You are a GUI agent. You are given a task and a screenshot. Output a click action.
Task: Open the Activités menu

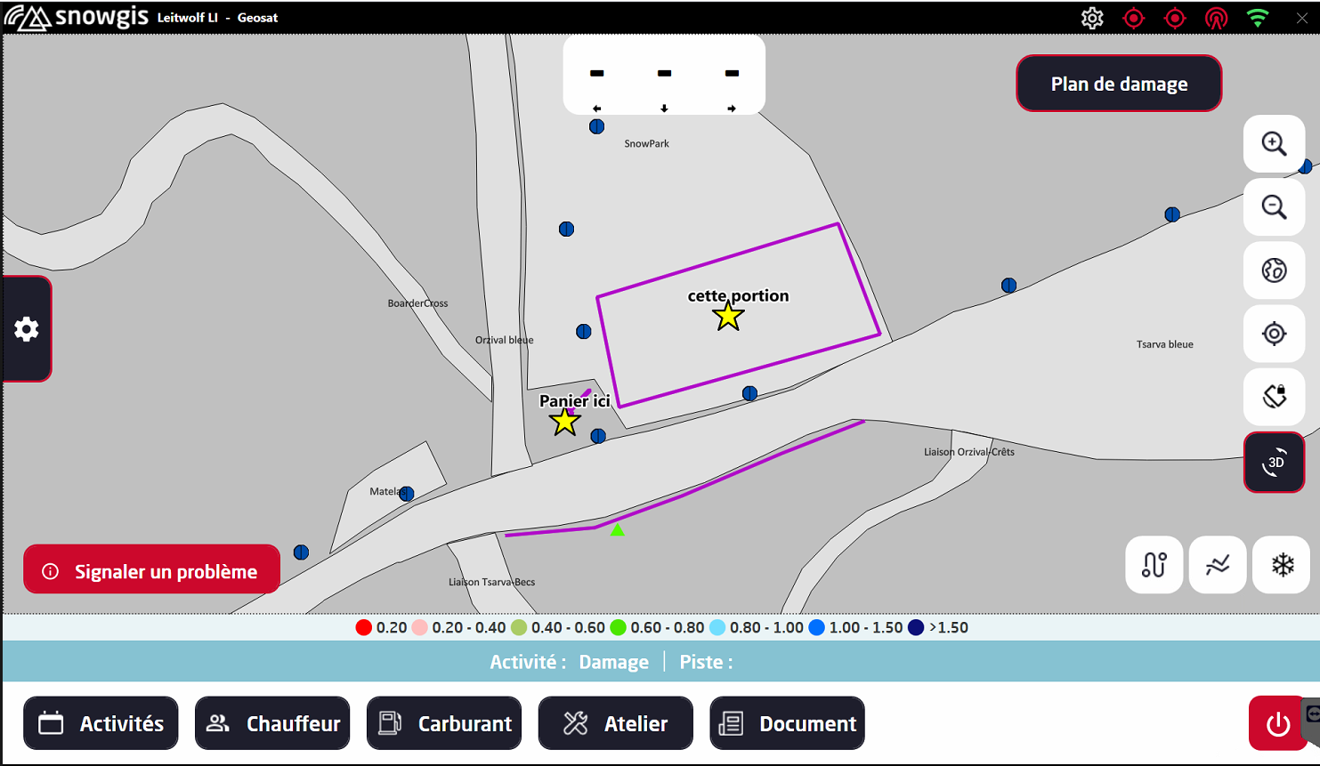pyautogui.click(x=101, y=723)
